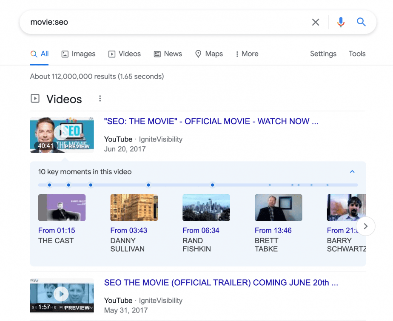
Task: Open the Barry Schwartz key moment thumbnail
Action: [346, 208]
